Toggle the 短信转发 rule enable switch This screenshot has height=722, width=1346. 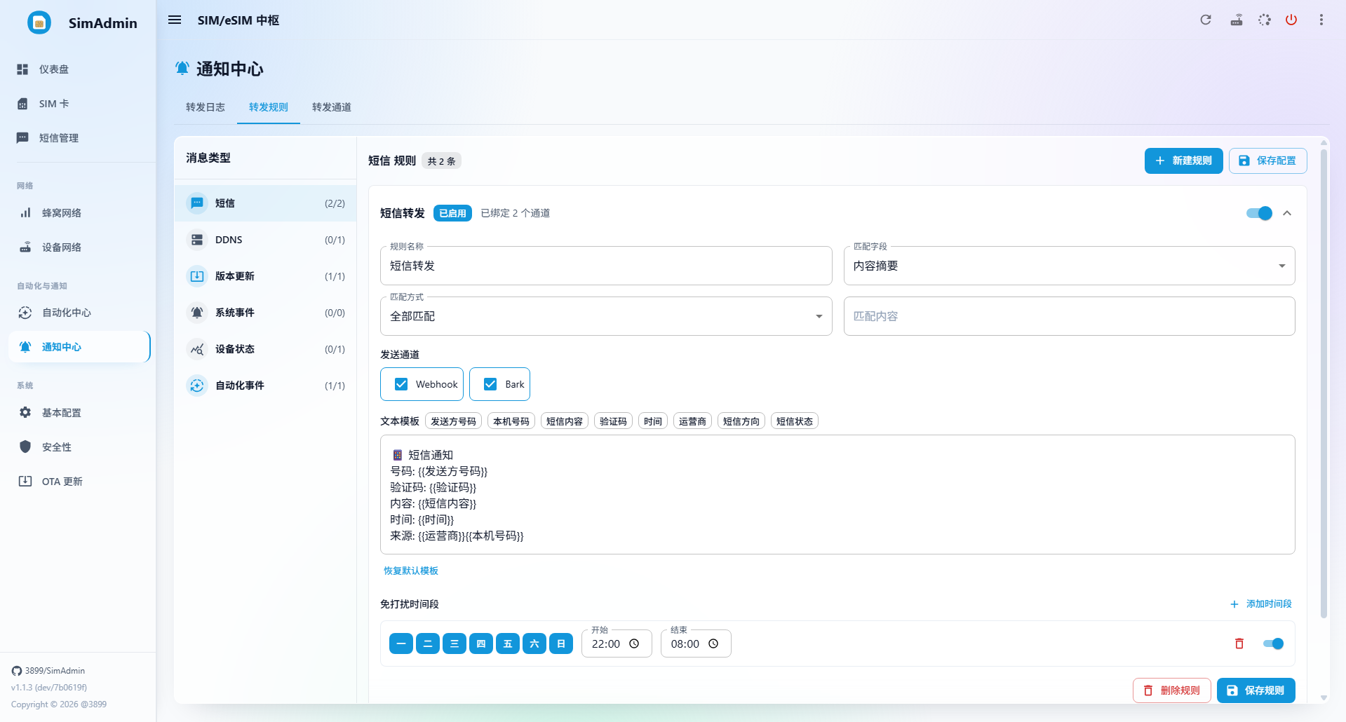(x=1260, y=213)
